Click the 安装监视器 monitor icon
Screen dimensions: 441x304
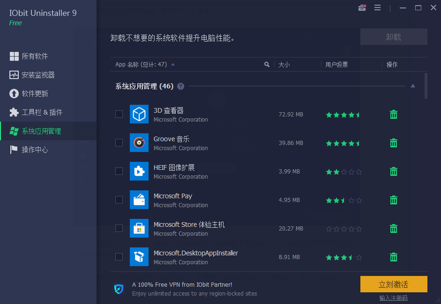point(14,75)
